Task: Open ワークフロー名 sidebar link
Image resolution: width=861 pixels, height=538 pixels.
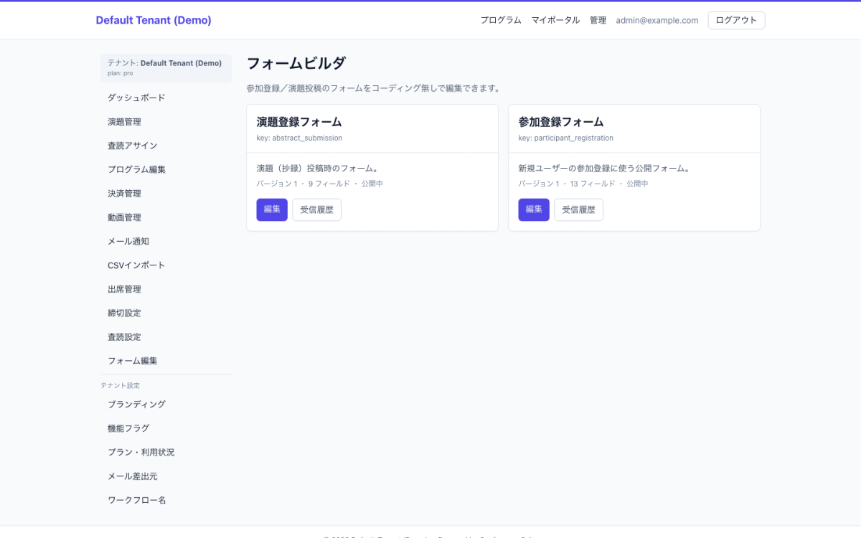Action: [x=166, y=500]
